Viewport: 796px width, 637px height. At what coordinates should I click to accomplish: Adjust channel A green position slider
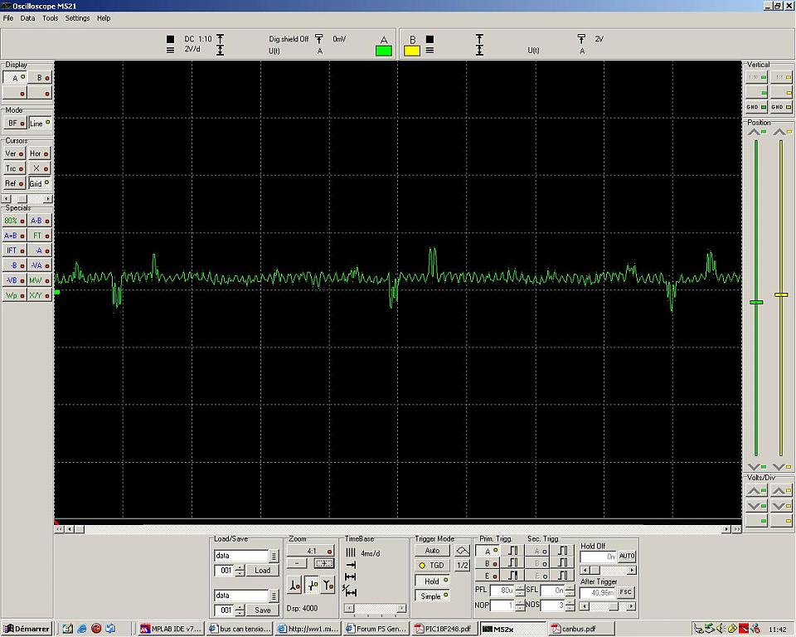(756, 302)
